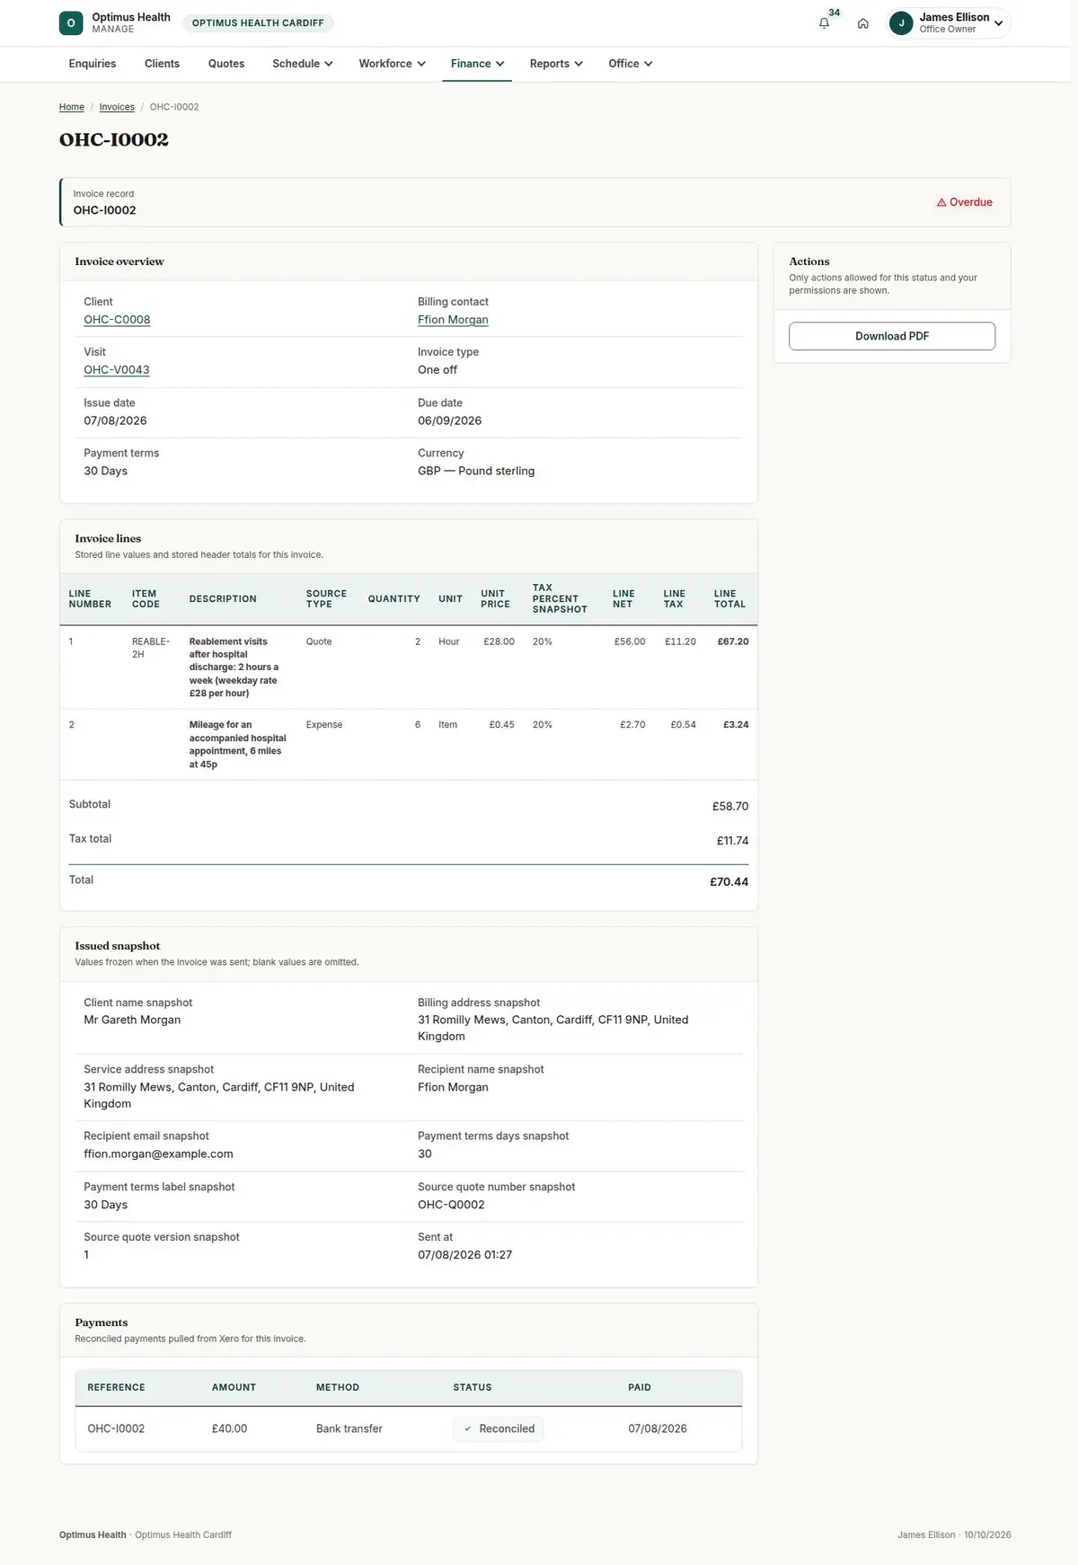Open visit OHC-V0043 link
The image size is (1078, 1565).
[x=117, y=370]
